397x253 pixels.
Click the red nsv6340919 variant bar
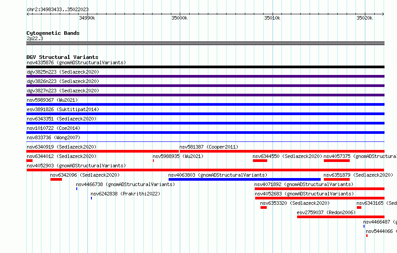click(x=103, y=151)
